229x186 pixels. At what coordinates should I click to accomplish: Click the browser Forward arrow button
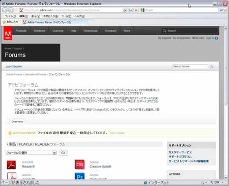pos(11,10)
